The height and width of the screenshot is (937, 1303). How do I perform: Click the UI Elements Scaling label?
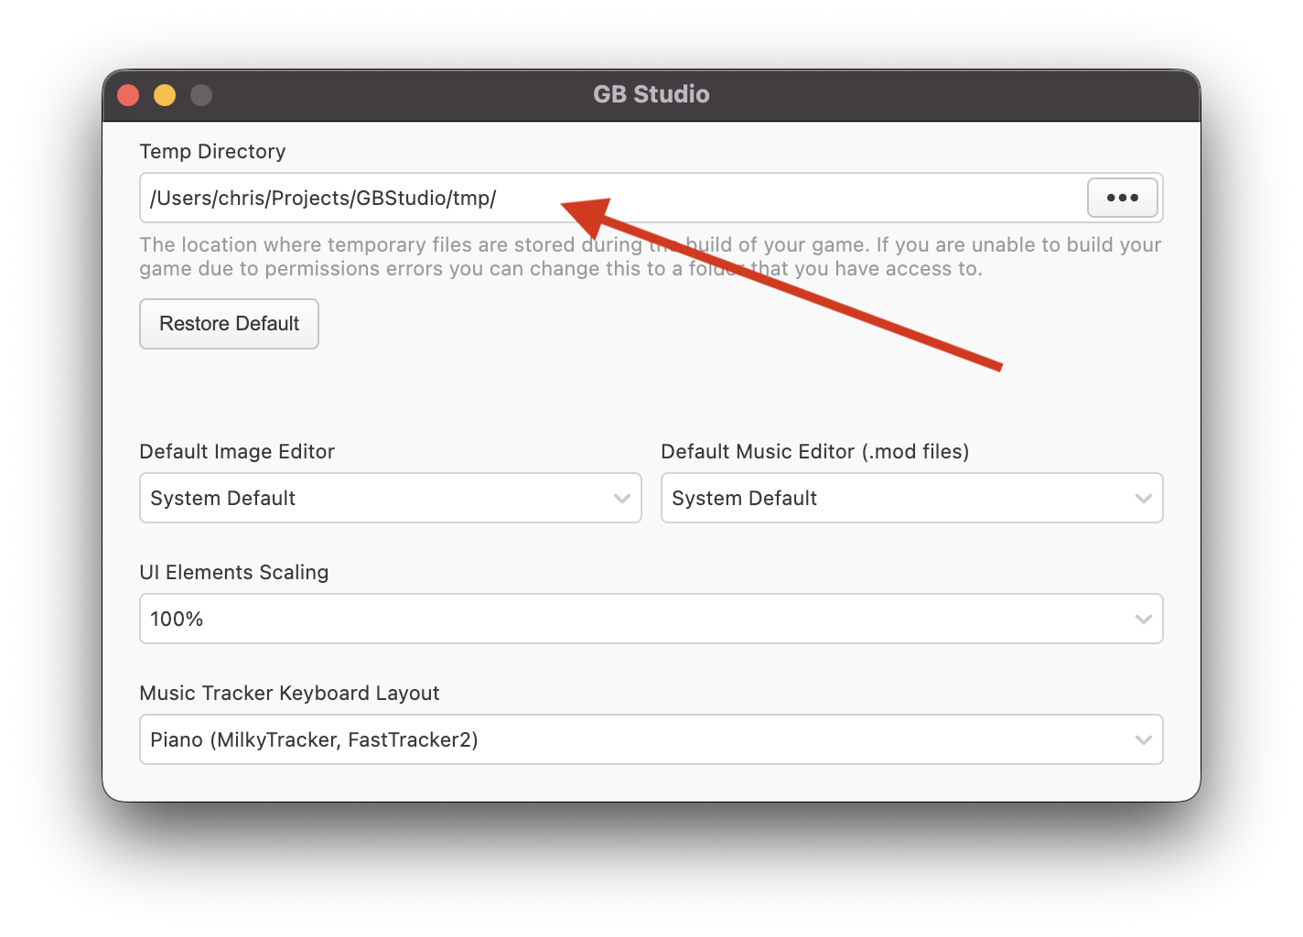[x=234, y=573]
